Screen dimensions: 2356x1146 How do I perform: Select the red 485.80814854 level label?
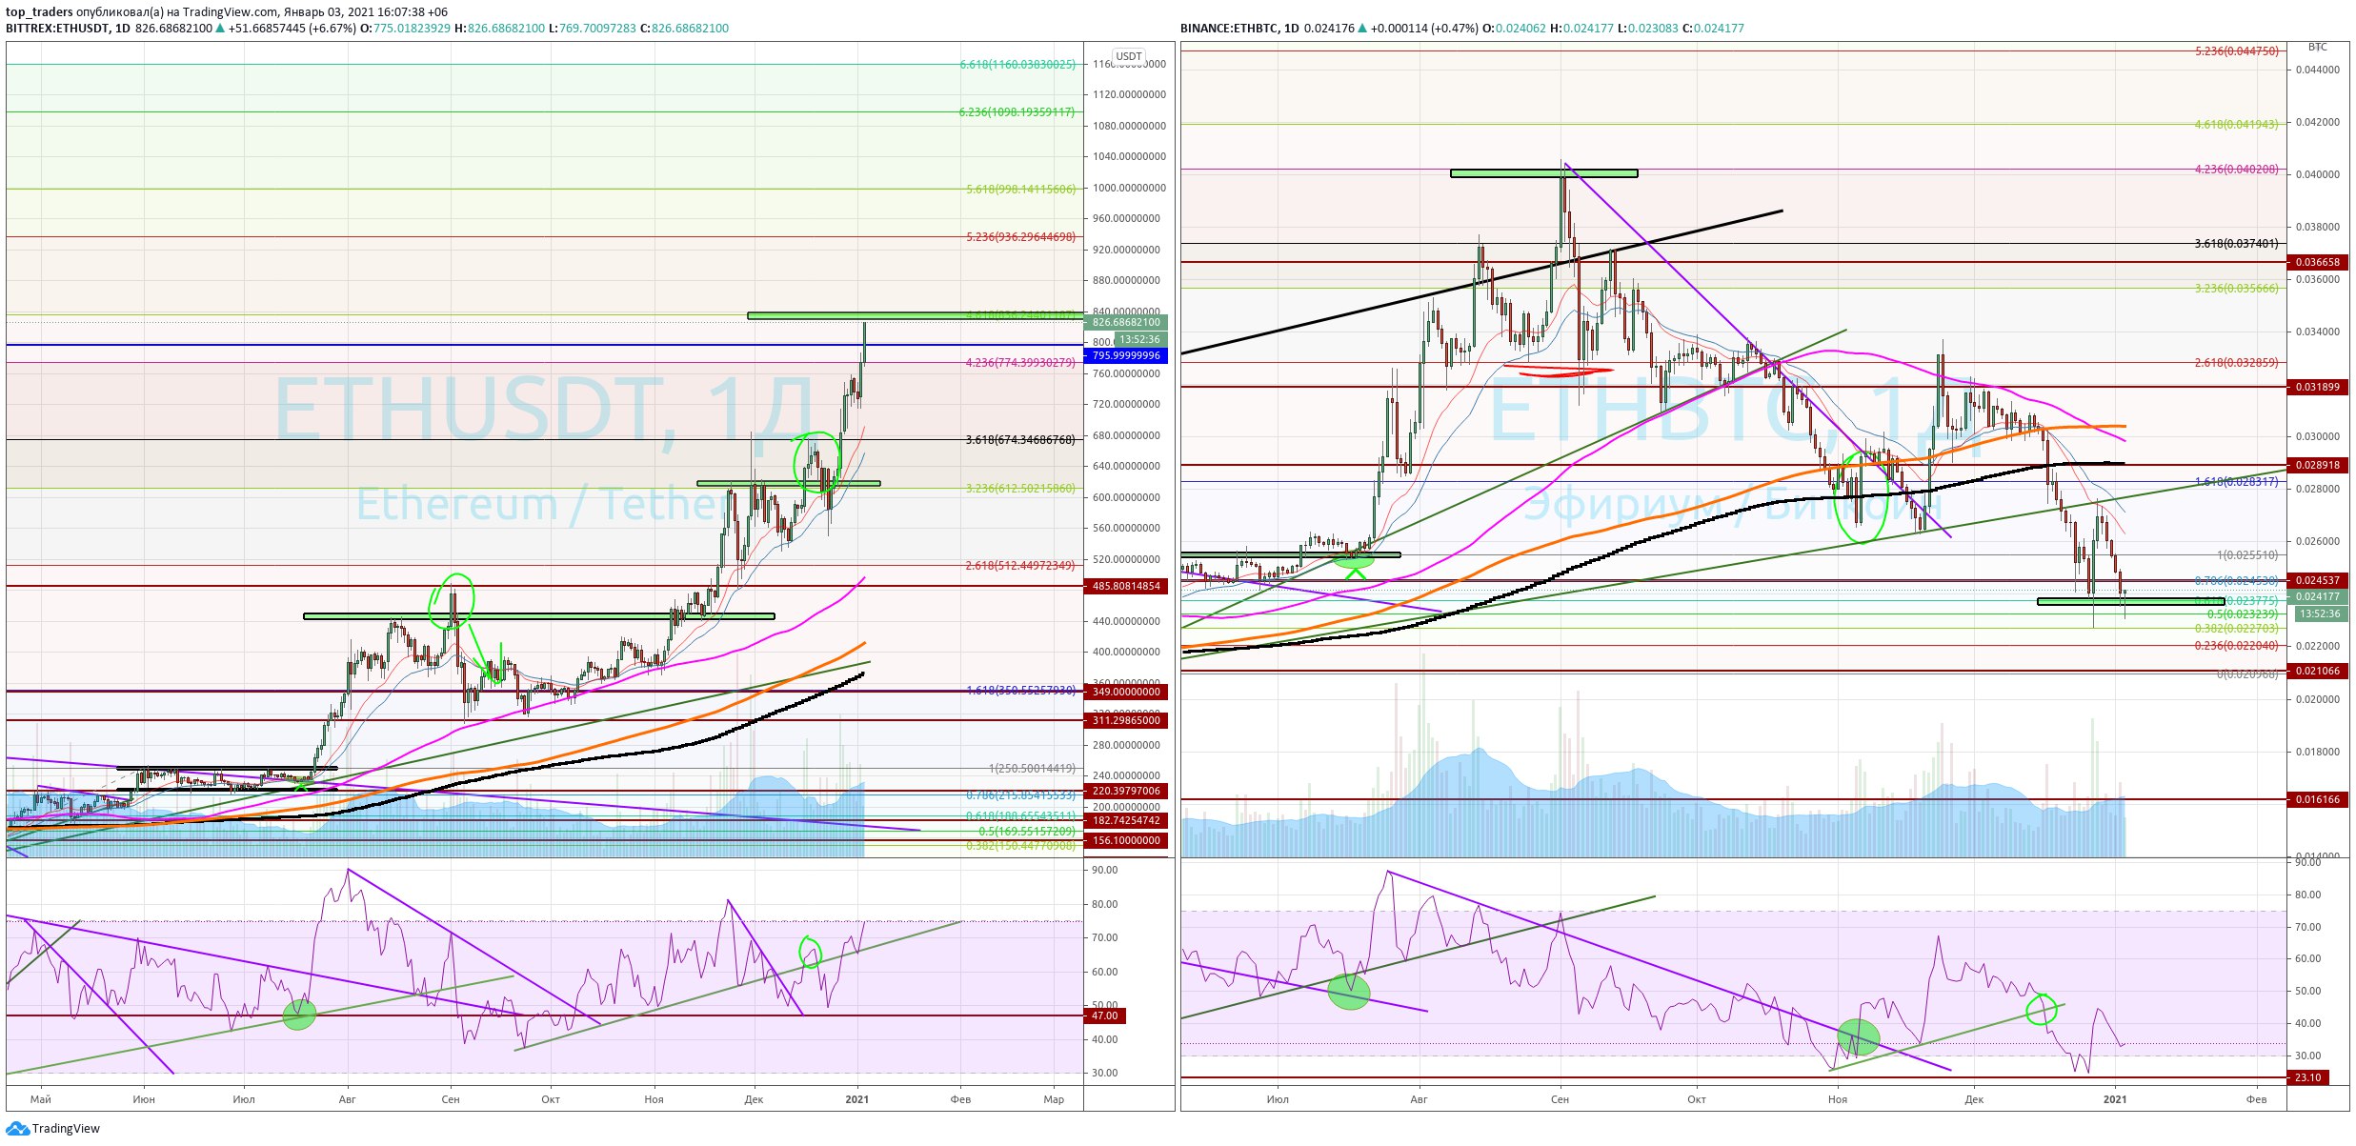pos(1126,586)
